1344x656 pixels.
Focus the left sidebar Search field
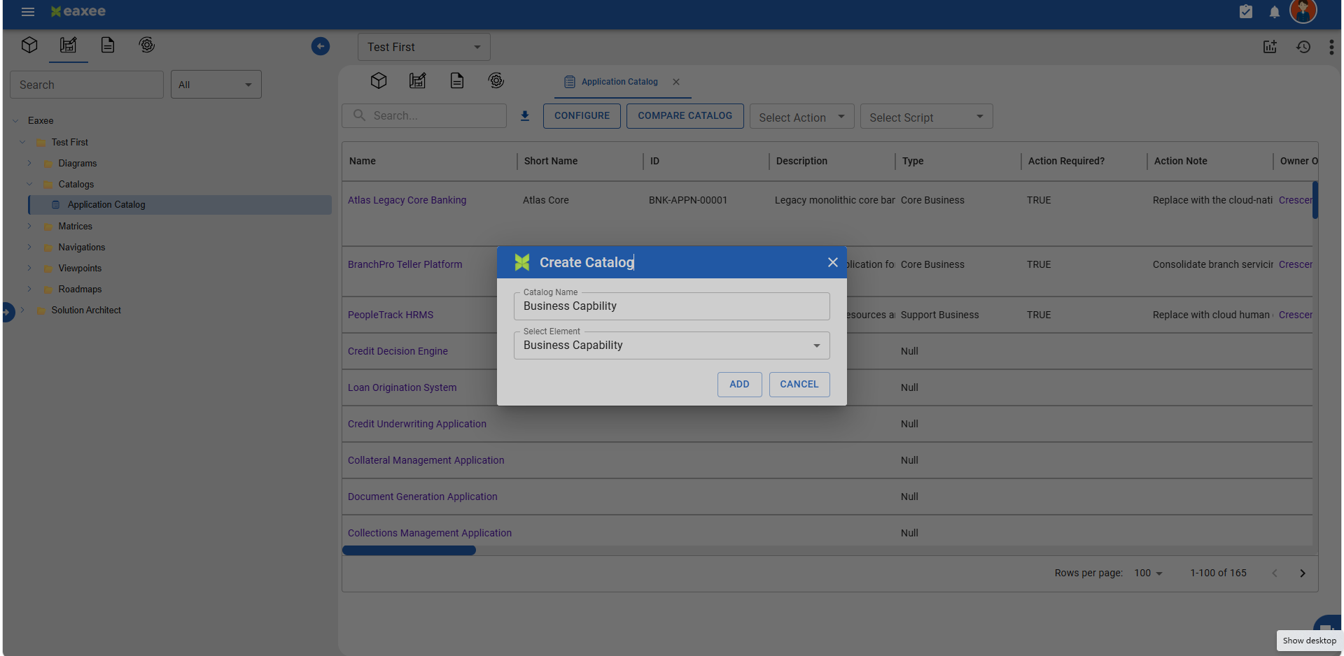[87, 85]
